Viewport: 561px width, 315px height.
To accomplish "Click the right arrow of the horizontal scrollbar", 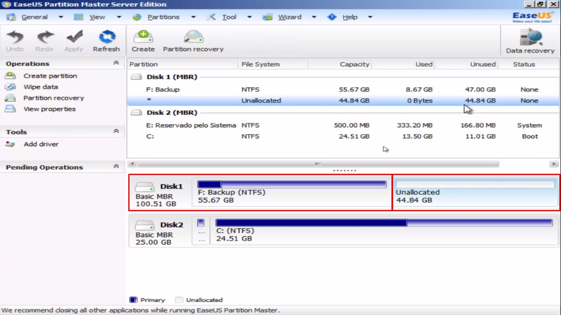I will pyautogui.click(x=554, y=164).
